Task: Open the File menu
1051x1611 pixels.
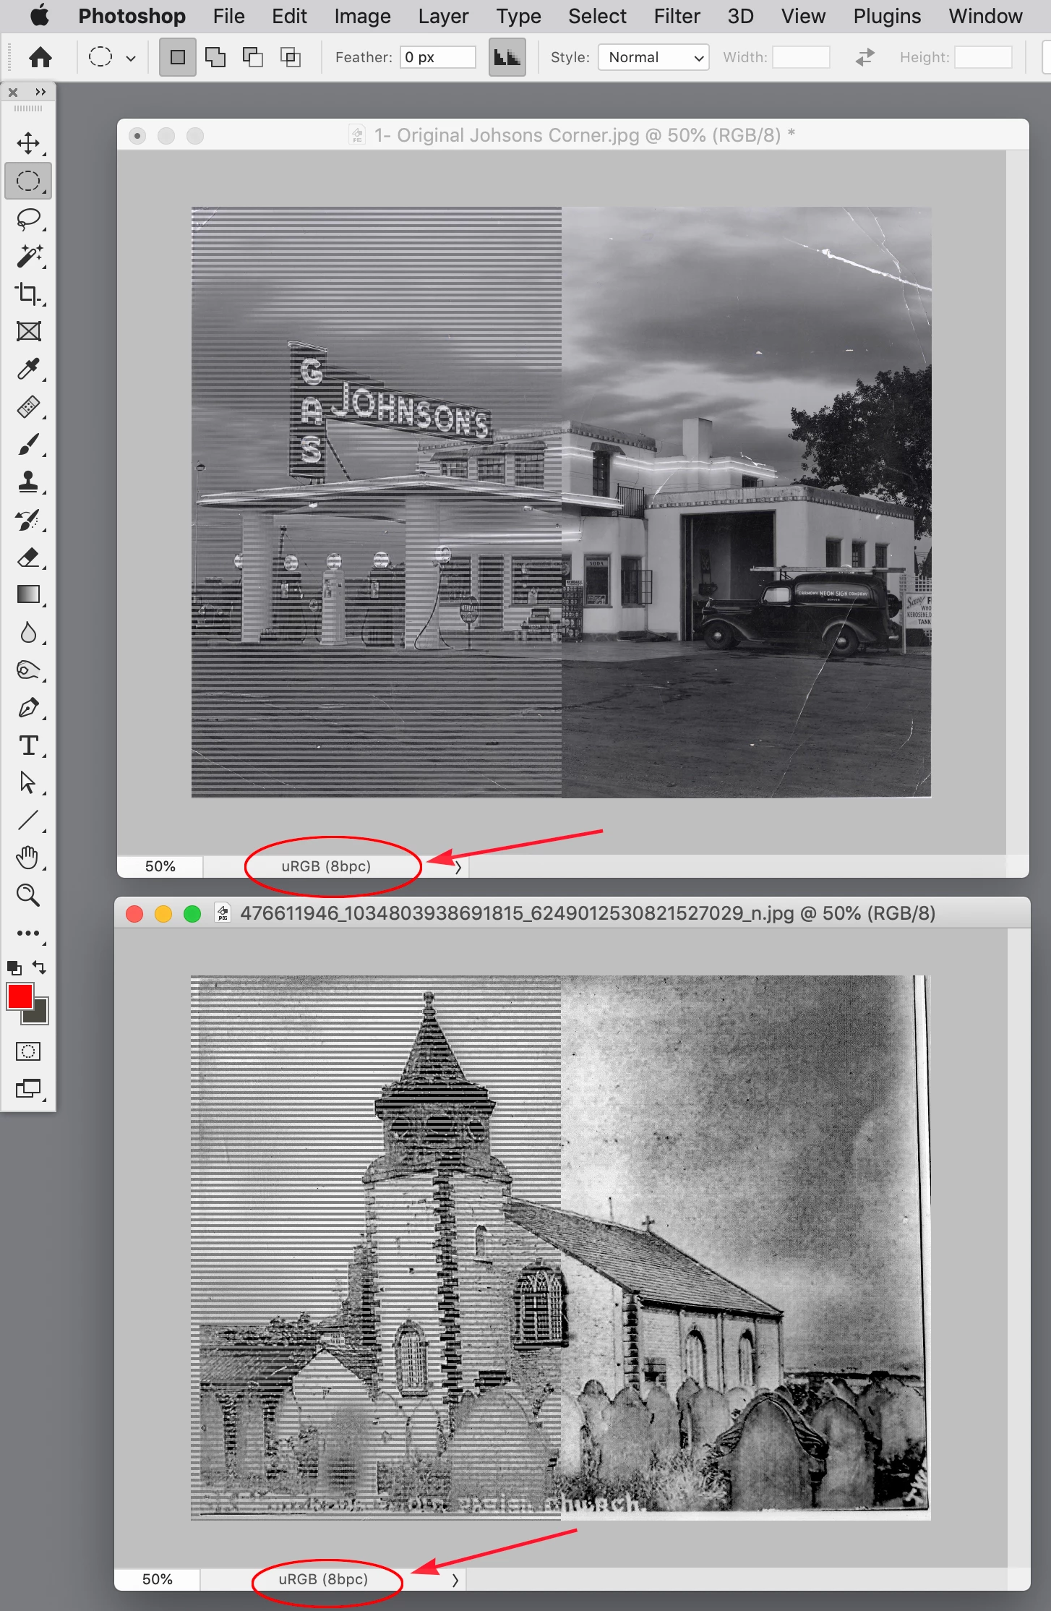Action: [x=228, y=16]
